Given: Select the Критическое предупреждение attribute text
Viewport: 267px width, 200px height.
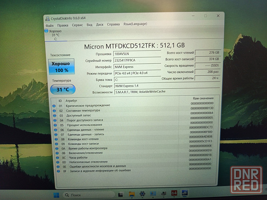Looking at the screenshot, I should point(88,106).
